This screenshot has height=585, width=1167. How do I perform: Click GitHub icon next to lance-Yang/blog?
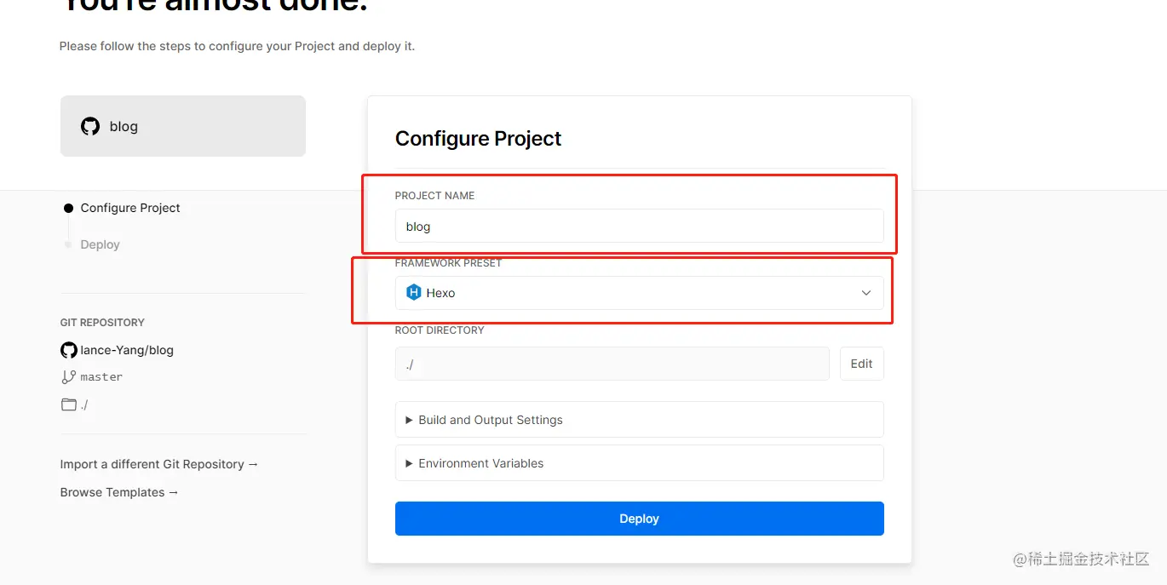[x=69, y=350]
